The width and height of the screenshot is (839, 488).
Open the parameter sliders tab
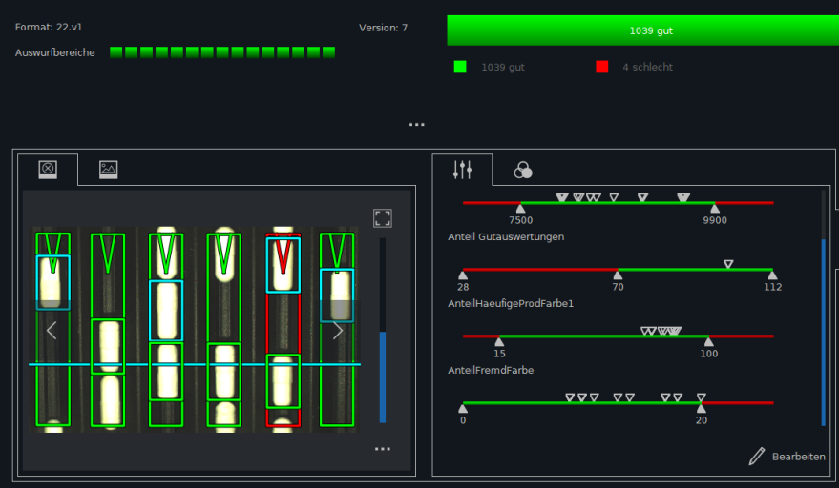463,170
